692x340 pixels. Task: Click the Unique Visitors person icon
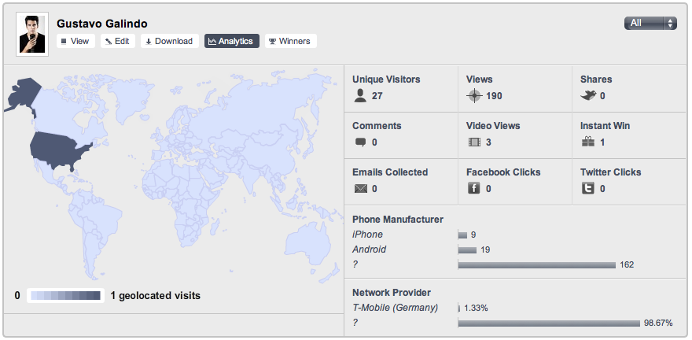[x=360, y=96]
